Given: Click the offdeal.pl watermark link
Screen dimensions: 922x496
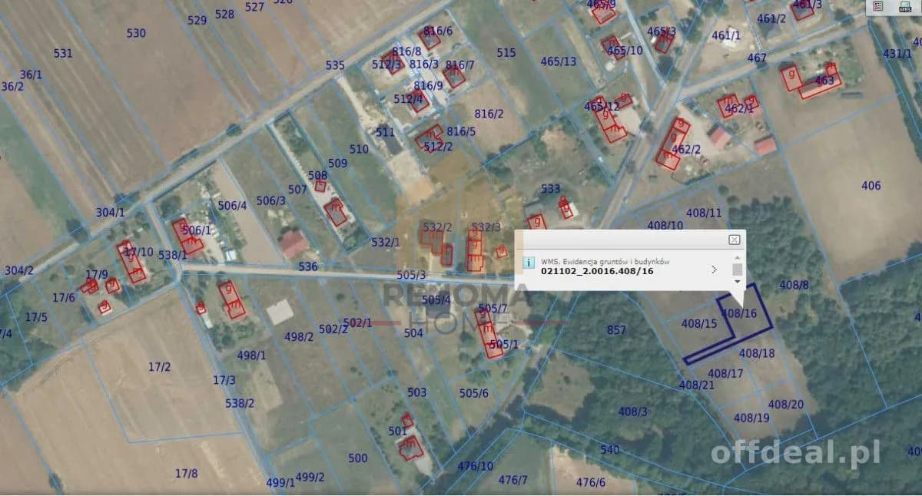Looking at the screenshot, I should point(795,453).
